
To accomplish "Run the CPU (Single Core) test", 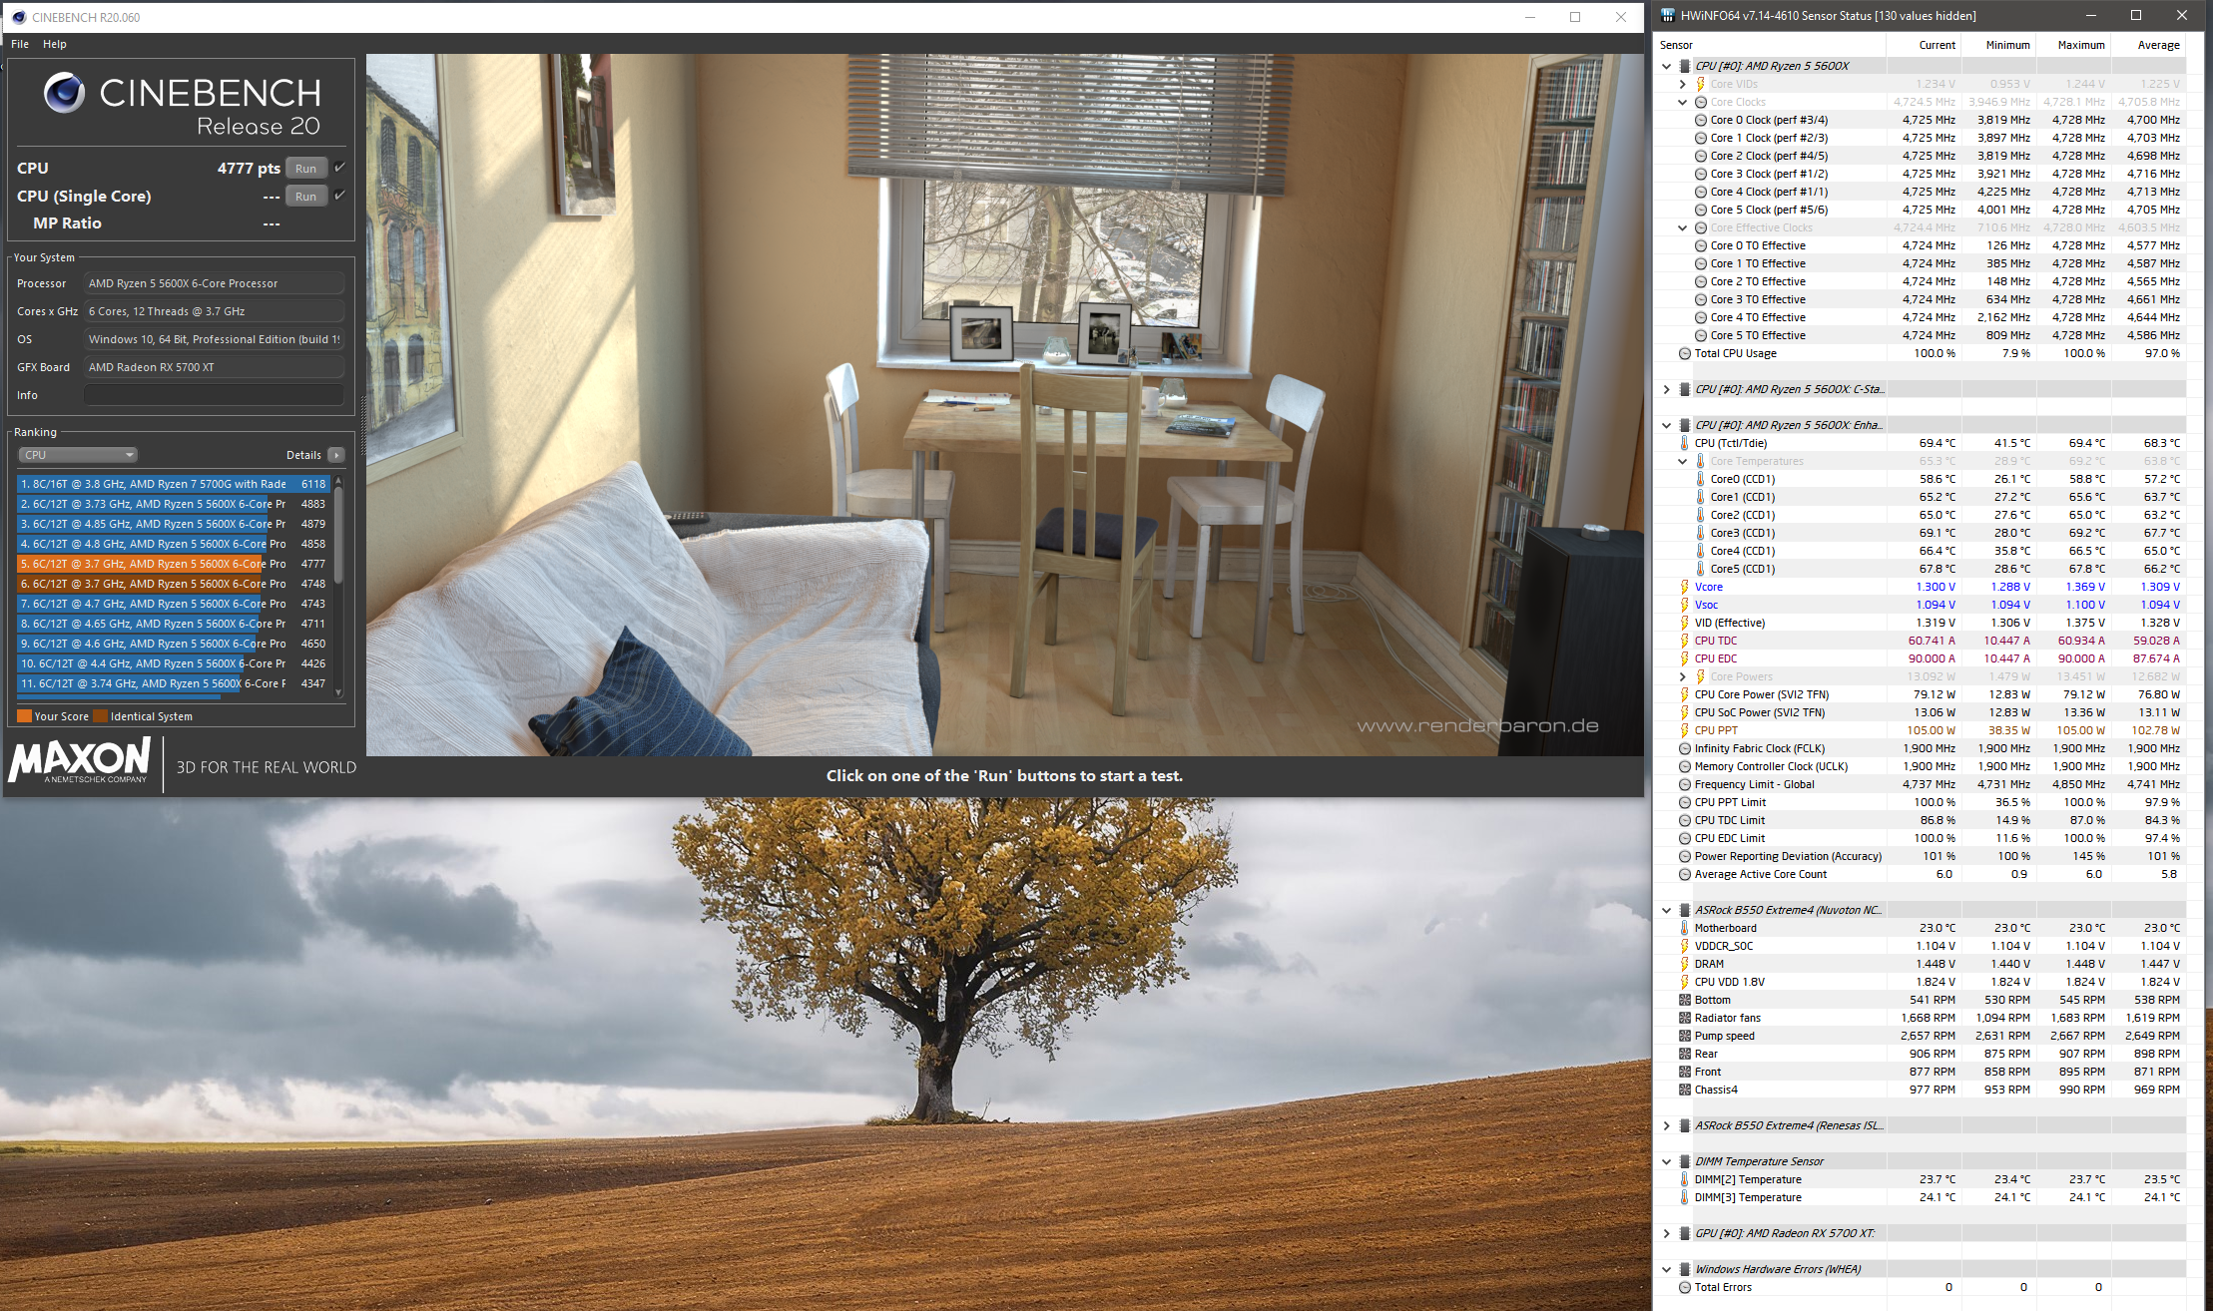I will point(305,197).
